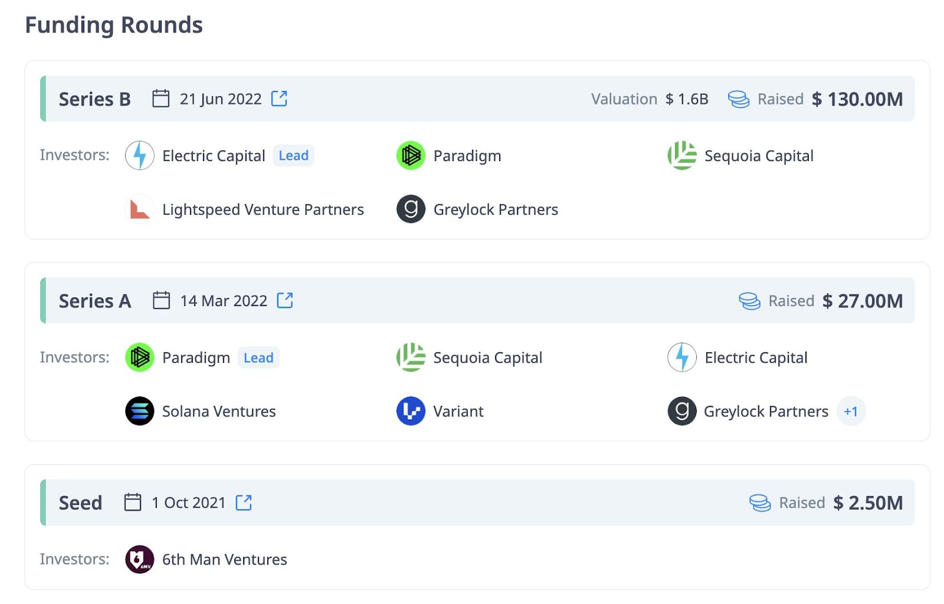Click Investors label in the Series B card

tap(75, 155)
